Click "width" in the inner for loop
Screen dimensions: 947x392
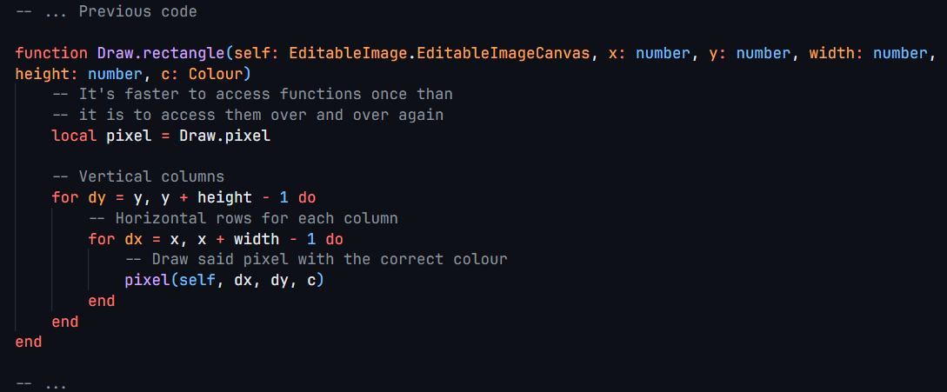pyautogui.click(x=257, y=239)
